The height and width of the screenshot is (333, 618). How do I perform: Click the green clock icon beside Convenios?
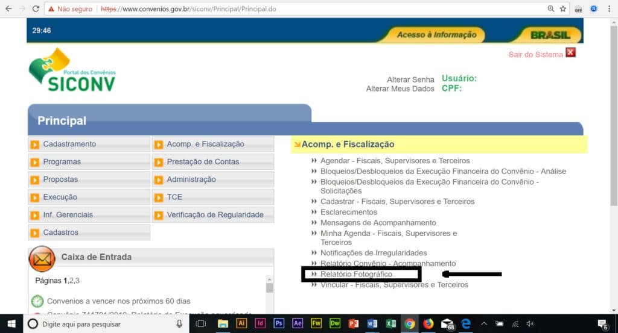(37, 301)
